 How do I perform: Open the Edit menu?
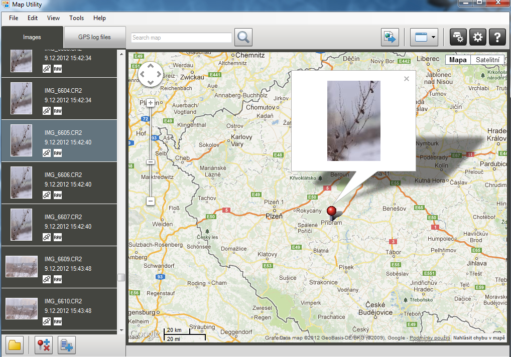click(x=33, y=18)
